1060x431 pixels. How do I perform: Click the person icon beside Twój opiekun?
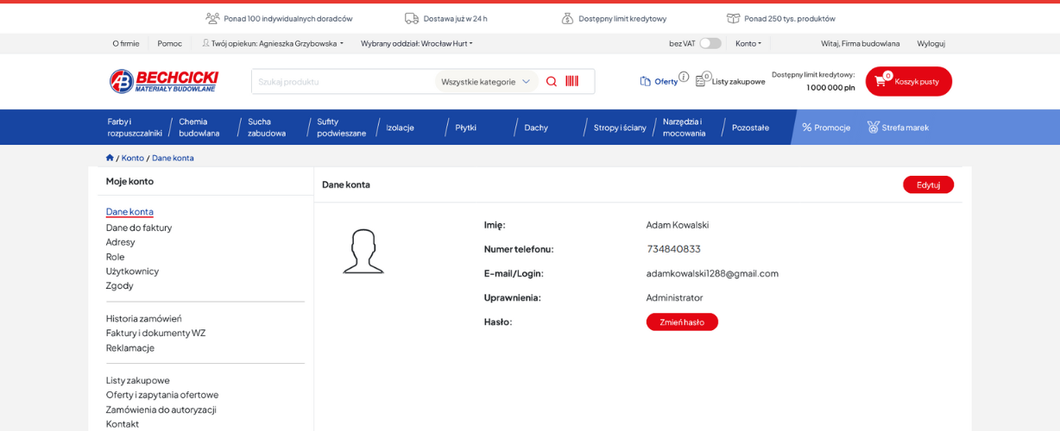click(206, 43)
